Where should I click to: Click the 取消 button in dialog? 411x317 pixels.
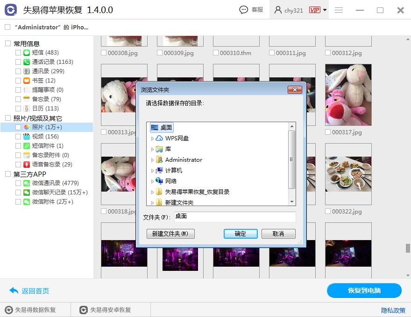pos(278,234)
